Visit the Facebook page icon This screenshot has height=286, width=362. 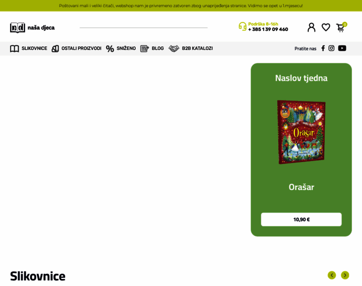point(323,48)
